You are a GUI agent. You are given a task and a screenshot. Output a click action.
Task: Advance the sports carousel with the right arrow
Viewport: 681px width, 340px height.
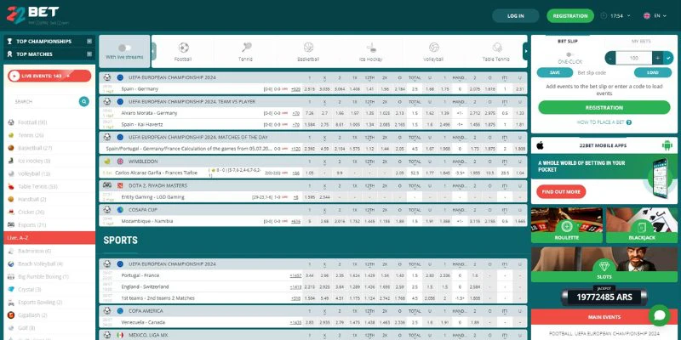click(x=525, y=52)
